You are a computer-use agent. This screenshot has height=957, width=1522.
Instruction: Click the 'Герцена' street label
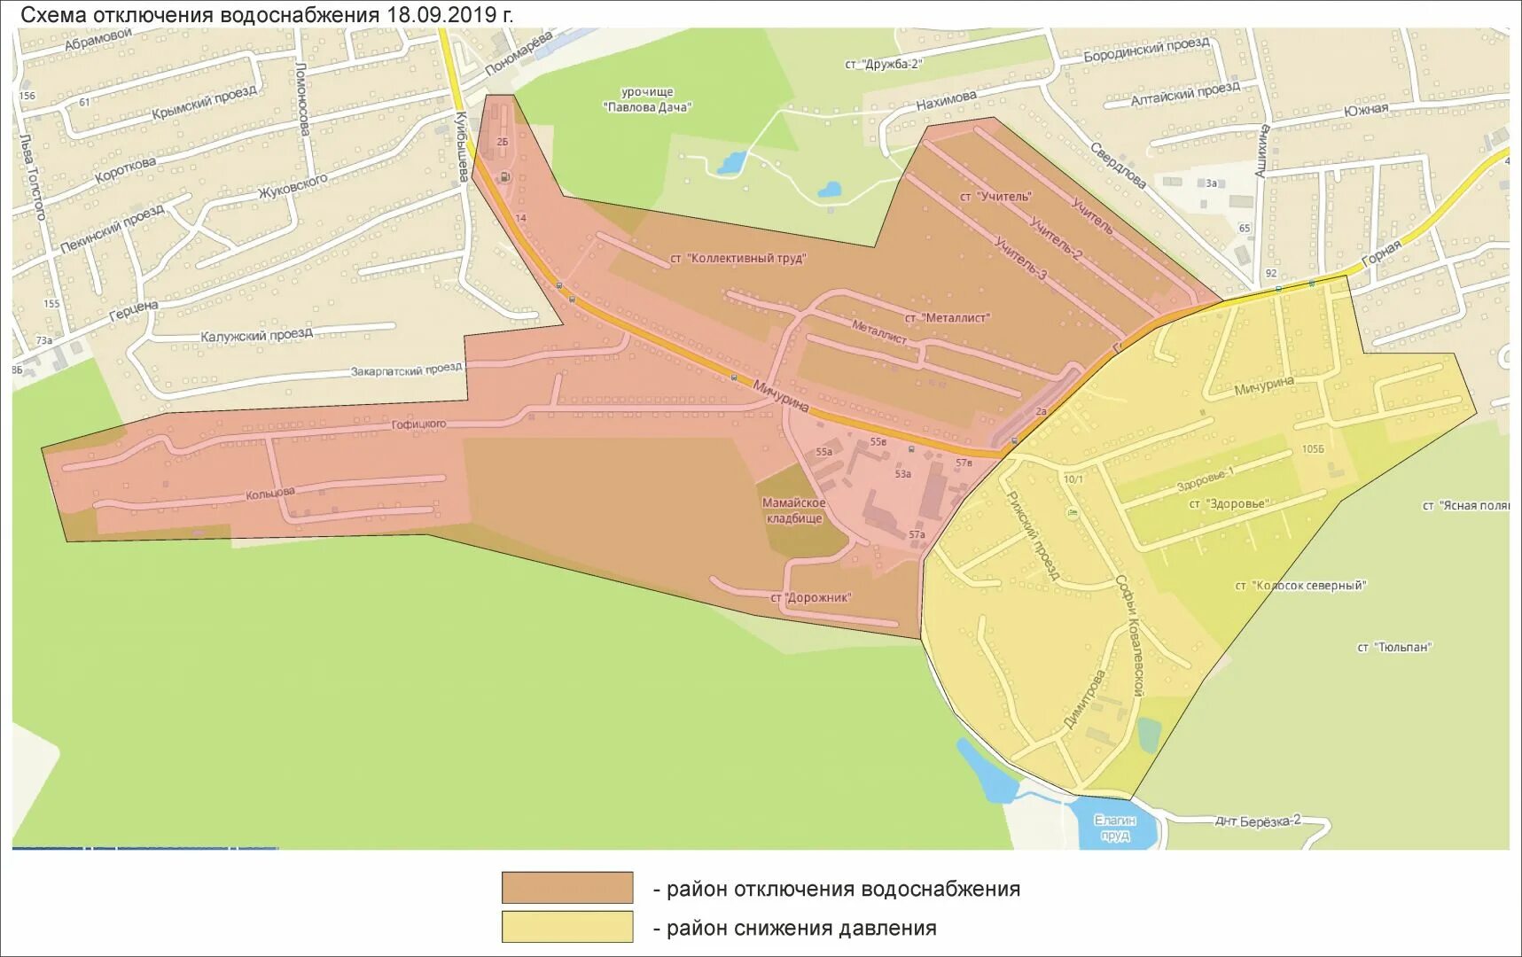coord(134,311)
